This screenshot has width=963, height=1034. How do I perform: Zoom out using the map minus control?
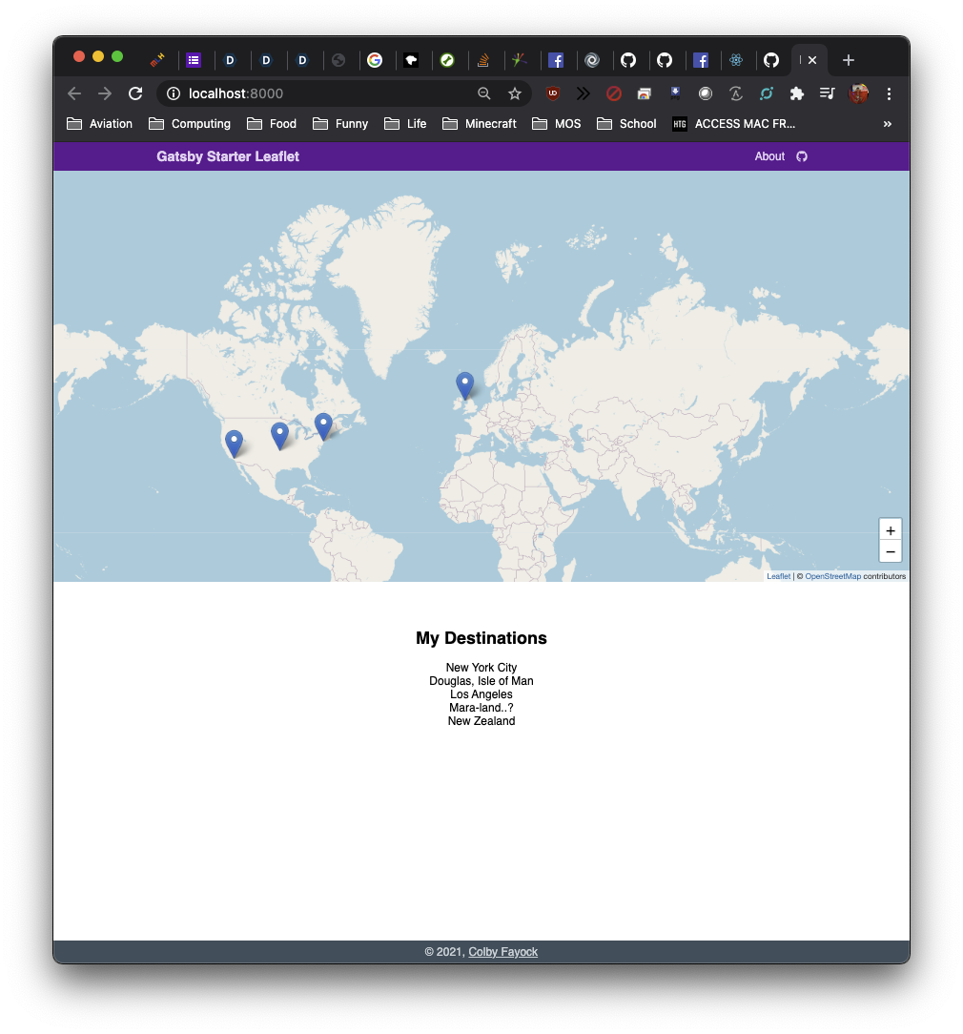click(890, 551)
